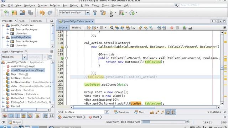Image resolution: width=228 pixels, height=128 pixels.
Task: Click the Run Project play icon
Action: click(111, 13)
